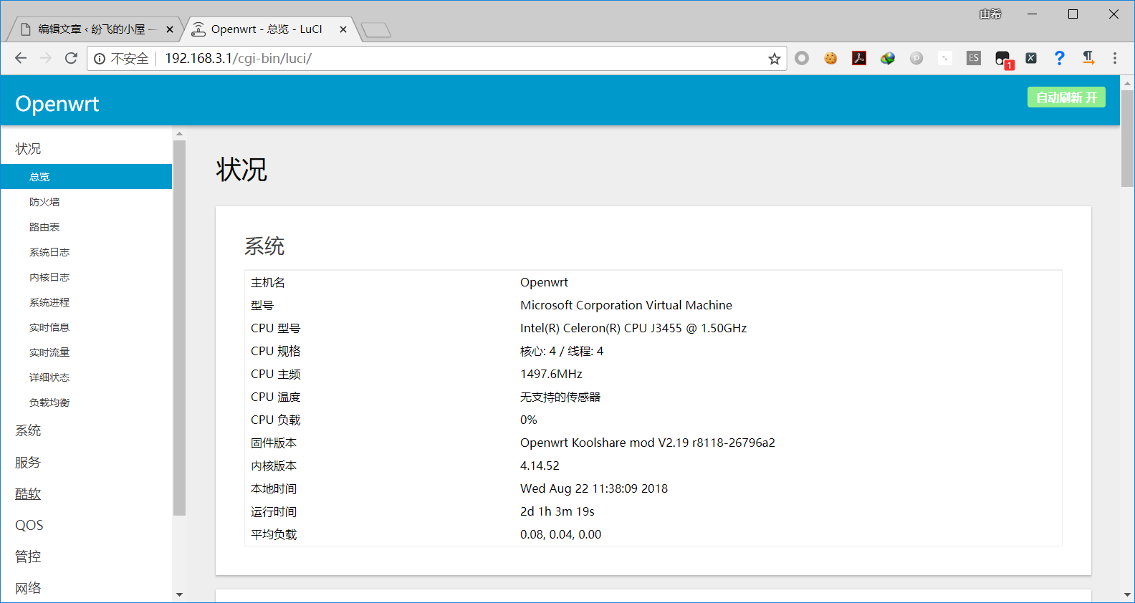
Task: Expand the 酷软 sidebar section
Action: tap(29, 493)
